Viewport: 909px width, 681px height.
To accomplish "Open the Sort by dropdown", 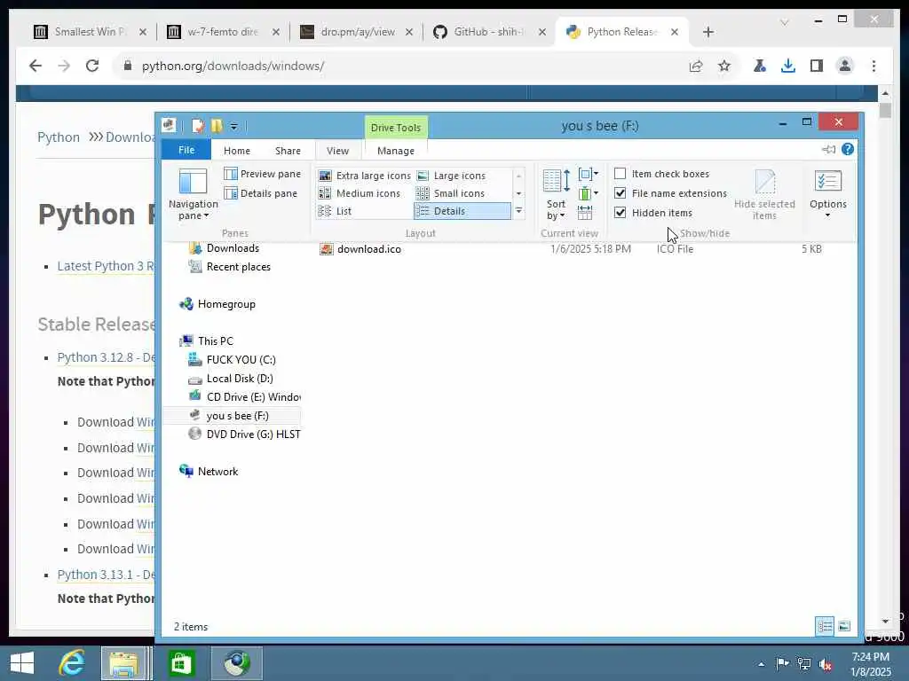I will (x=556, y=194).
